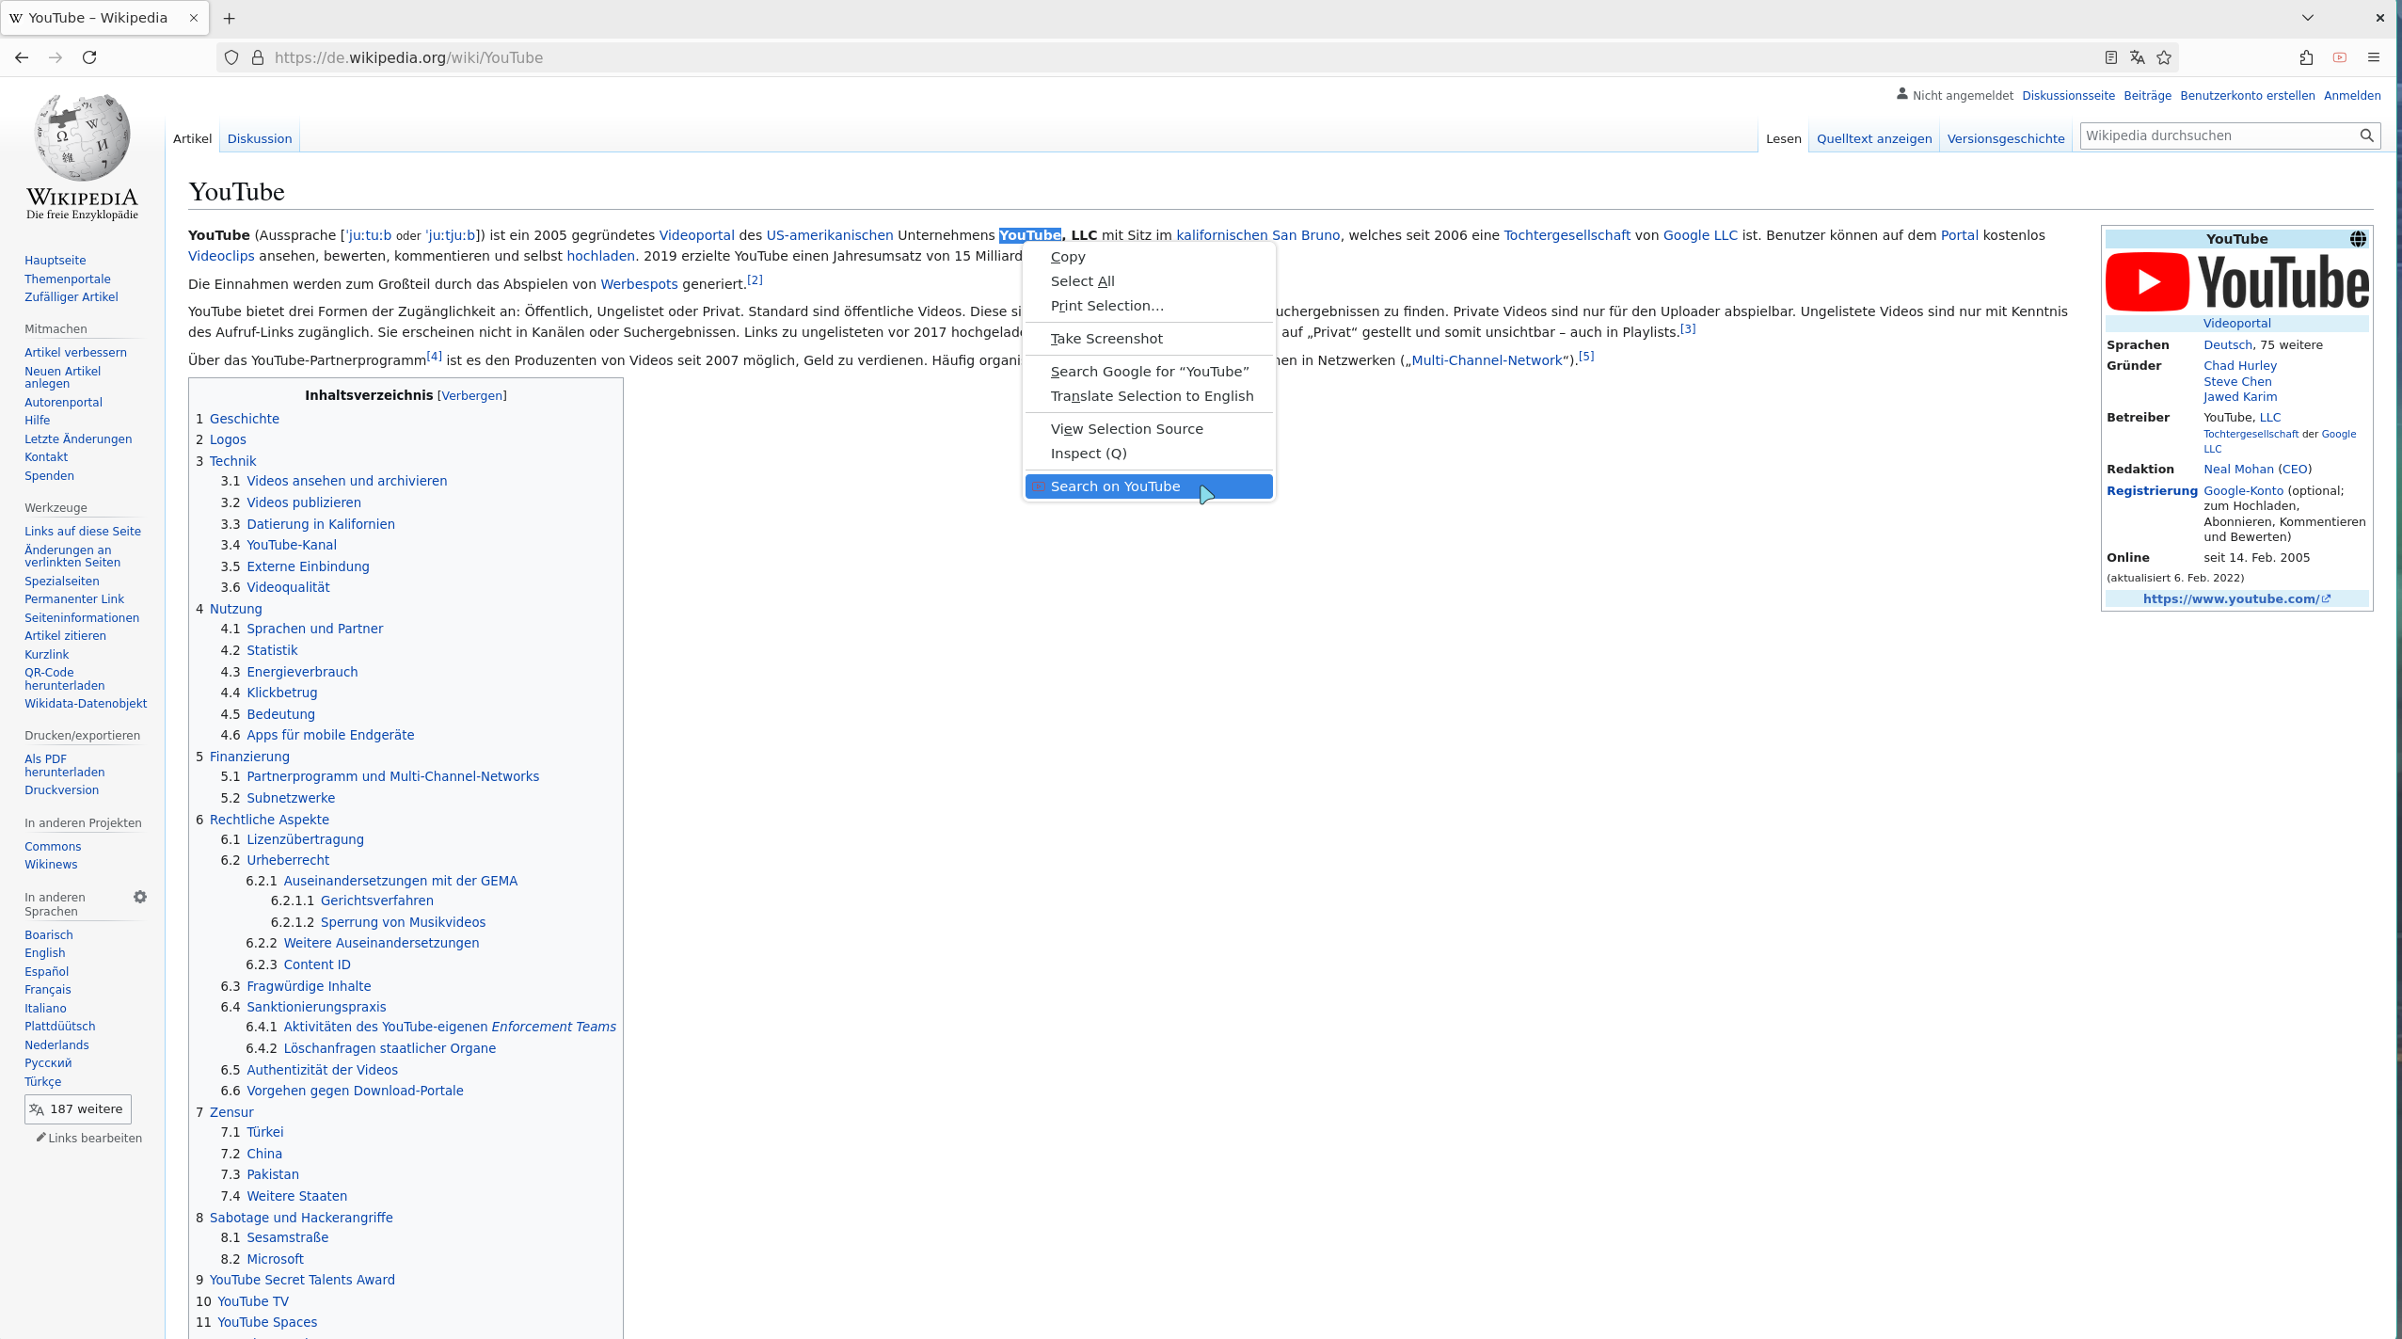Image resolution: width=2402 pixels, height=1339 pixels.
Task: Click the 187 weitere languages button
Action: [x=78, y=1109]
